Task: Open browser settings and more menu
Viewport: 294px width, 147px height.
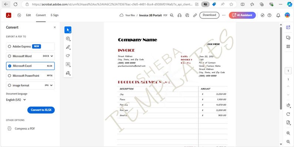Action: click(281, 4)
